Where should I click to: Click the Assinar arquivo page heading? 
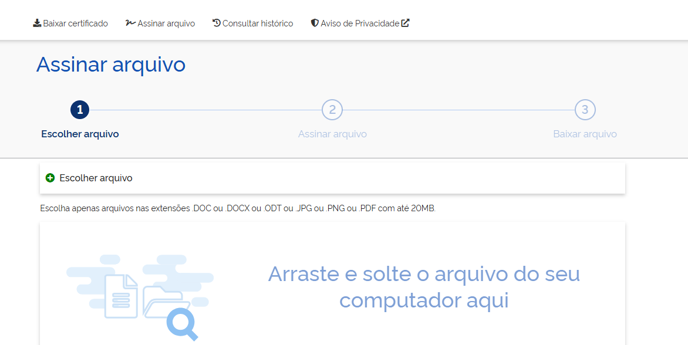click(x=110, y=65)
